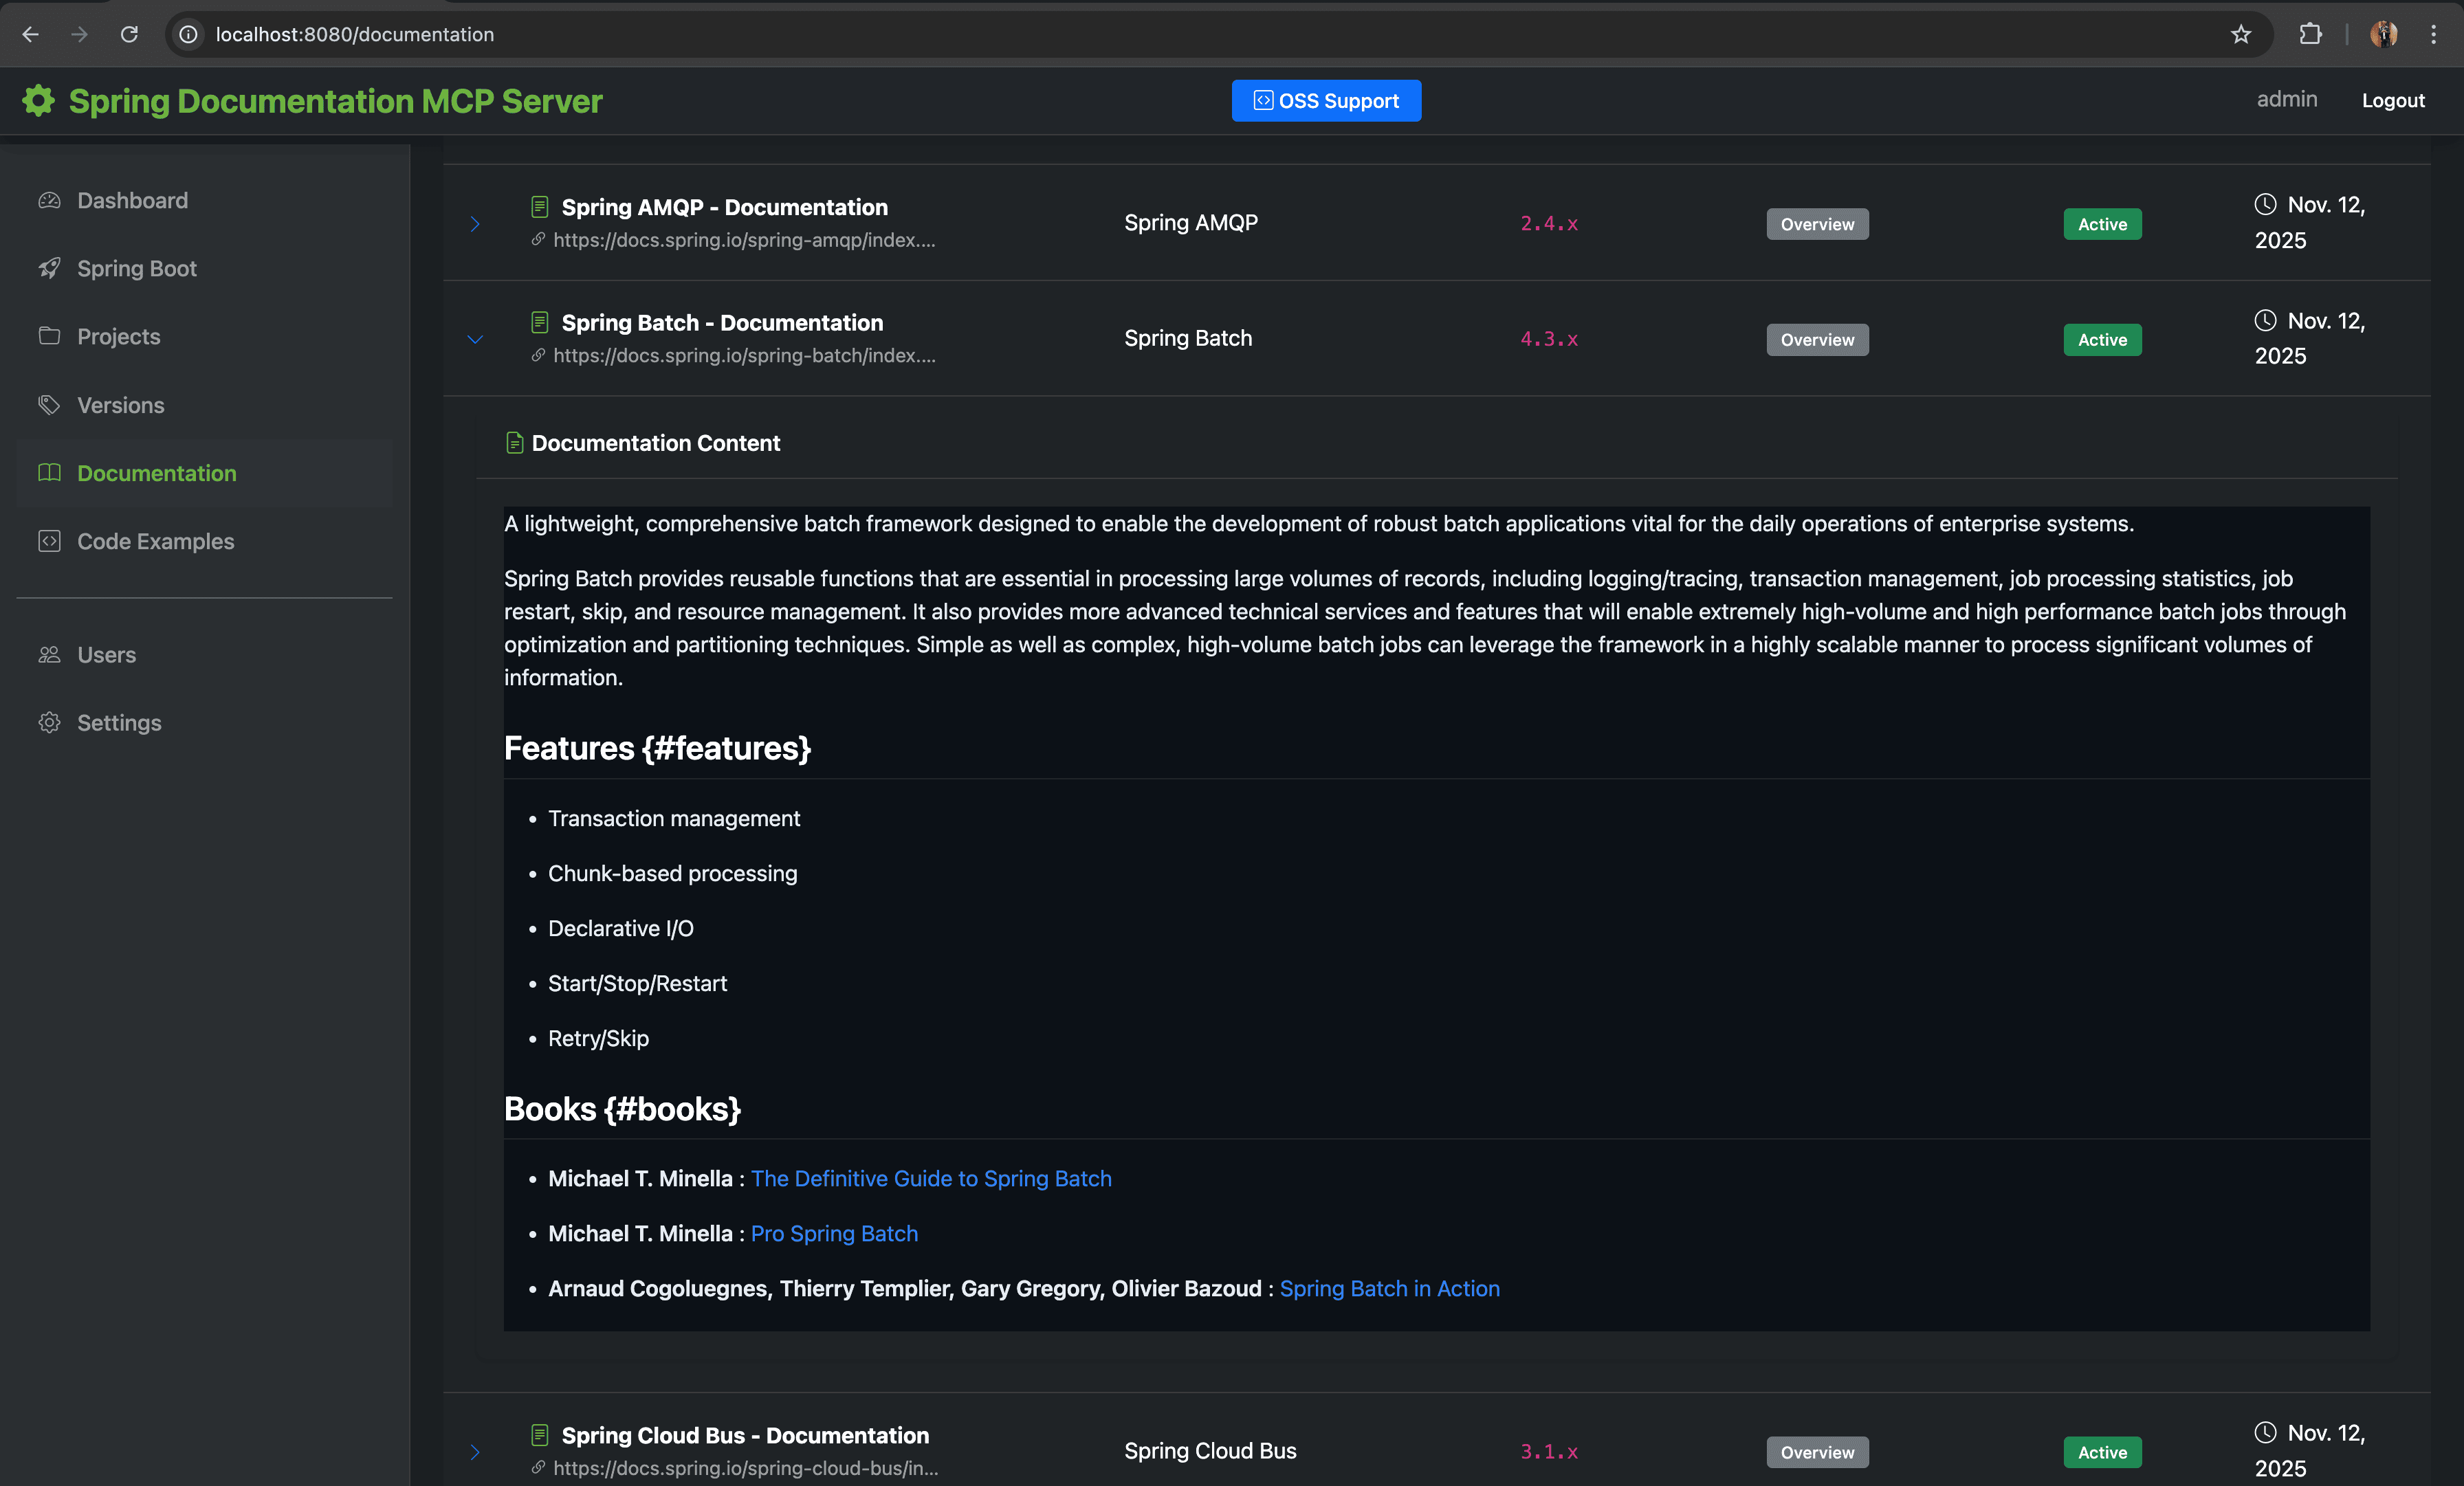
Task: Select the Dashboard gauge icon in sidebar
Action: point(49,200)
